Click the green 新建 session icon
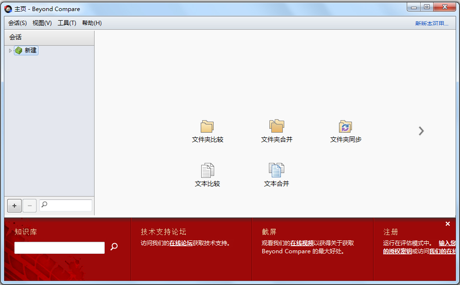Viewport: 460px width, 285px height. 18,50
